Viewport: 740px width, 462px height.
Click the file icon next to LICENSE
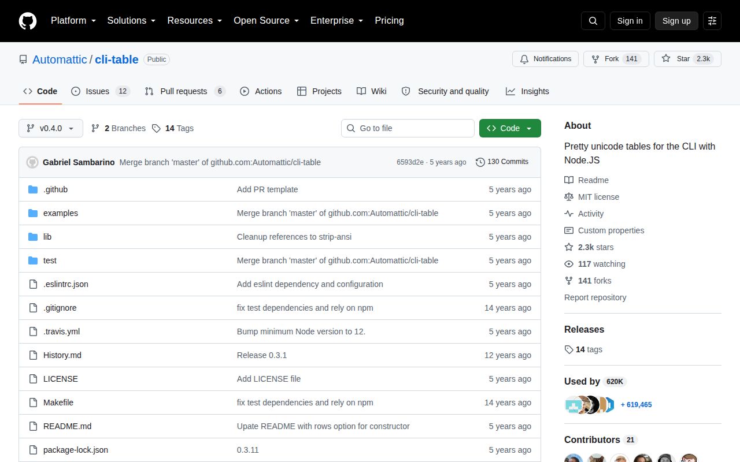pos(33,379)
